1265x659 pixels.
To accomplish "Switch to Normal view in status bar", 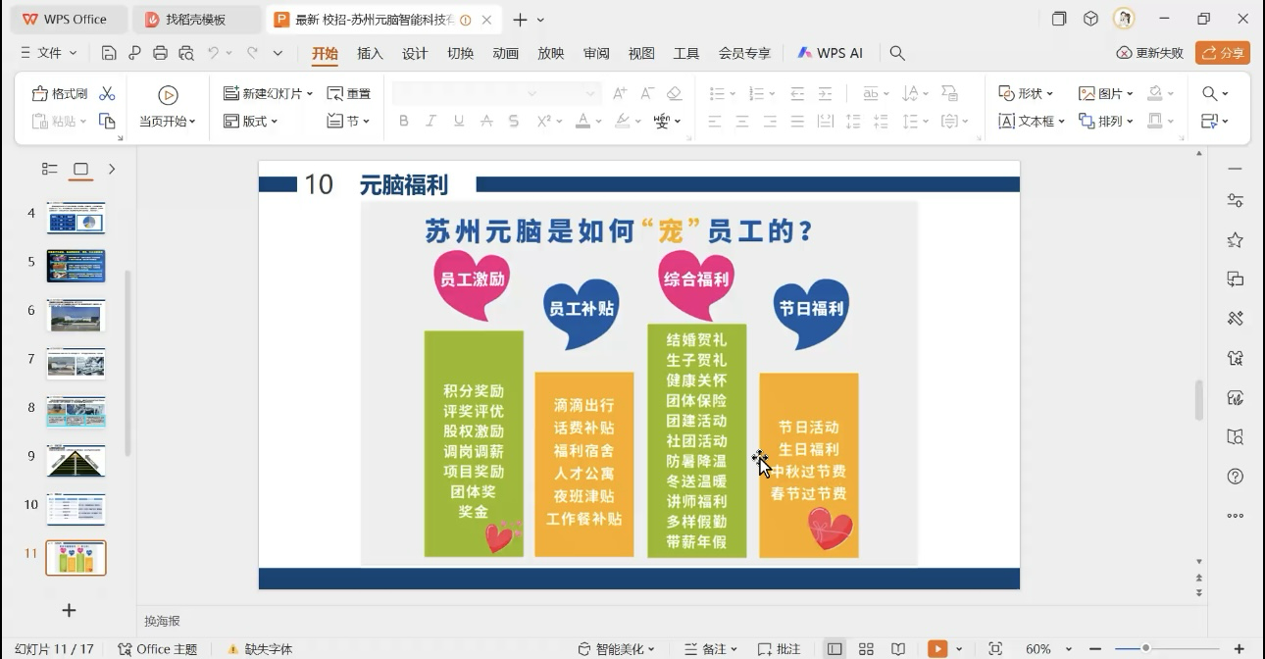I will [x=835, y=649].
